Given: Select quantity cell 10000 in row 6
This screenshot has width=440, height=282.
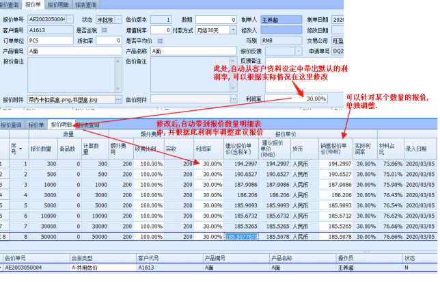Looking at the screenshot, I should tap(43, 216).
